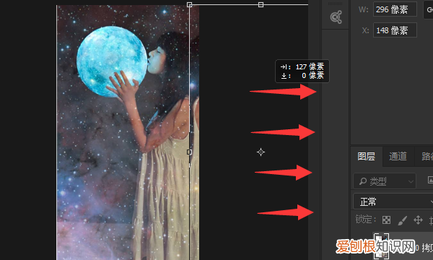Click the W width field showing 296 像素
433x260 pixels.
[x=395, y=9]
